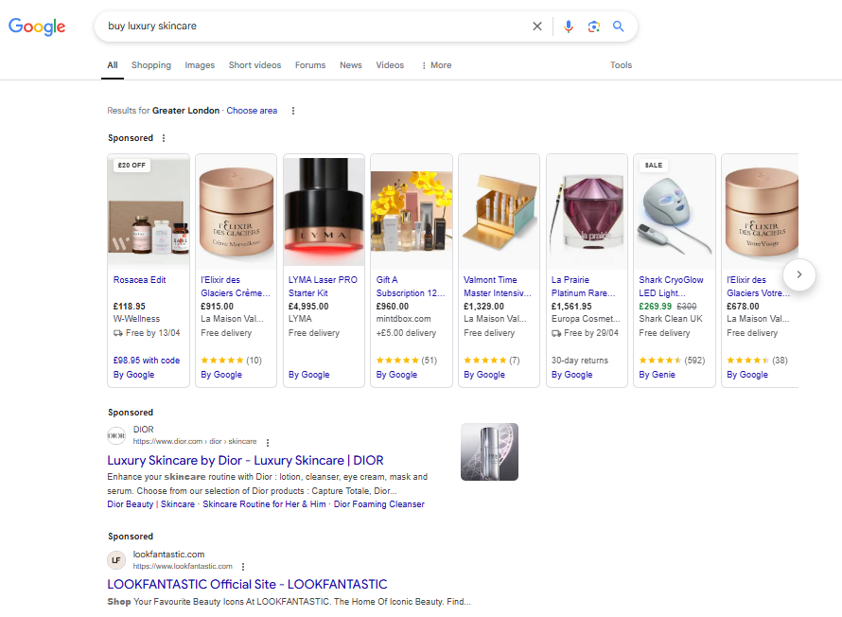
Task: Clear the search box with X icon
Action: coord(537,26)
